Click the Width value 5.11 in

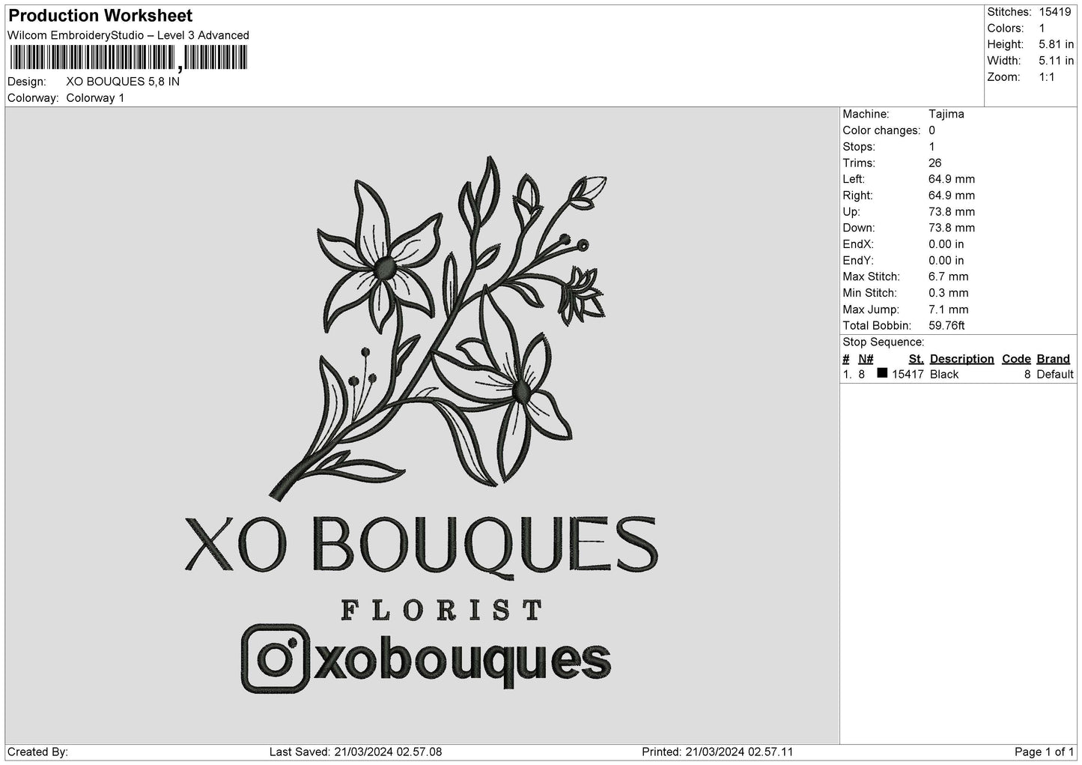(1056, 61)
